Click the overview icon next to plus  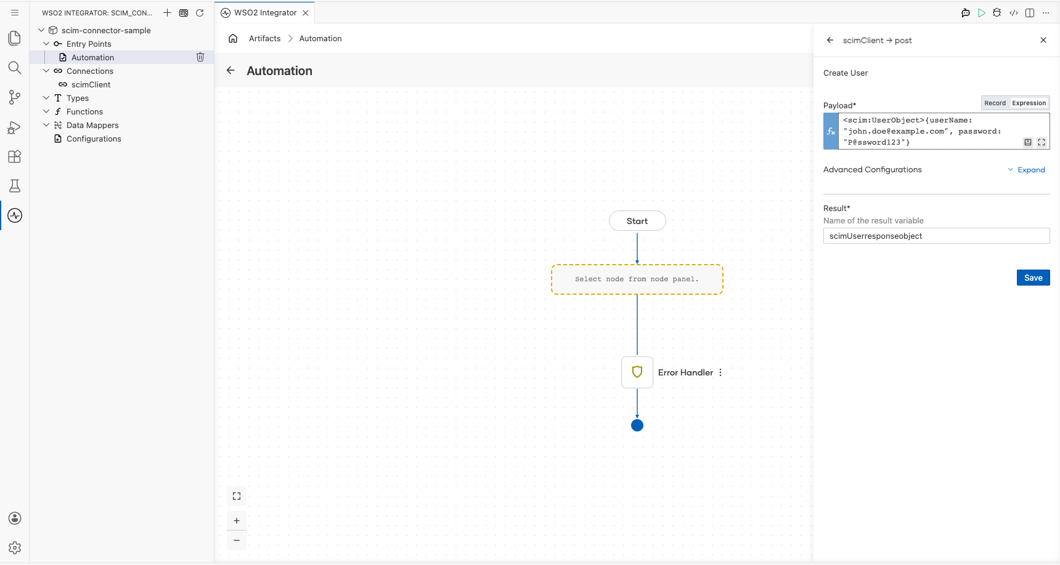click(184, 12)
